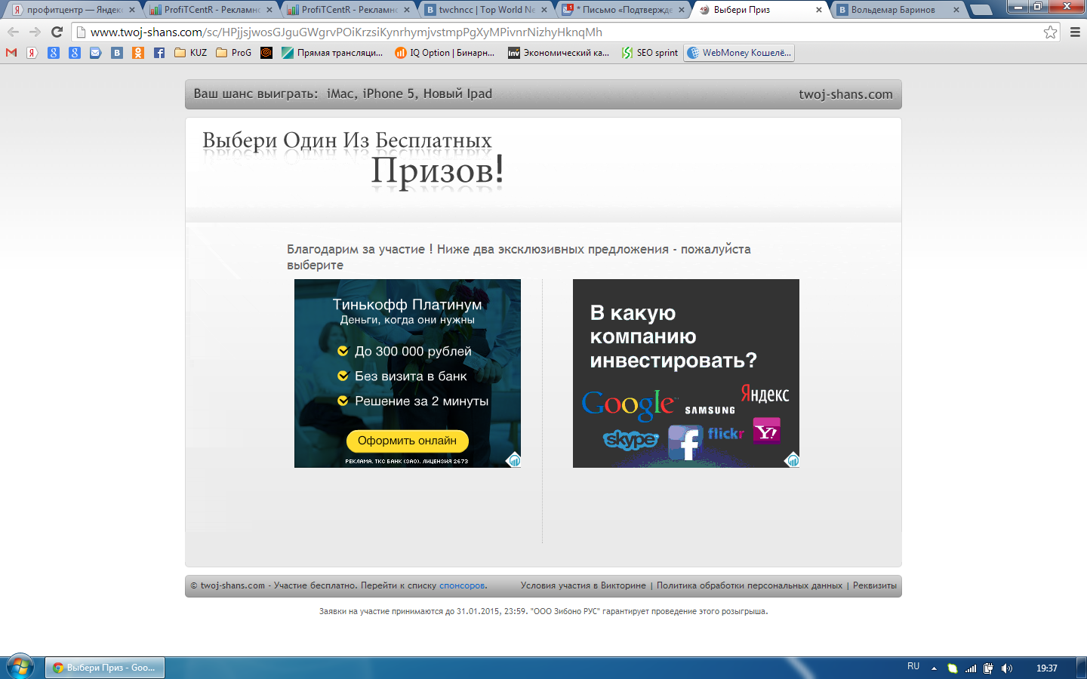
Task: Open the В какую компанию инвестировать ad
Action: click(x=686, y=373)
